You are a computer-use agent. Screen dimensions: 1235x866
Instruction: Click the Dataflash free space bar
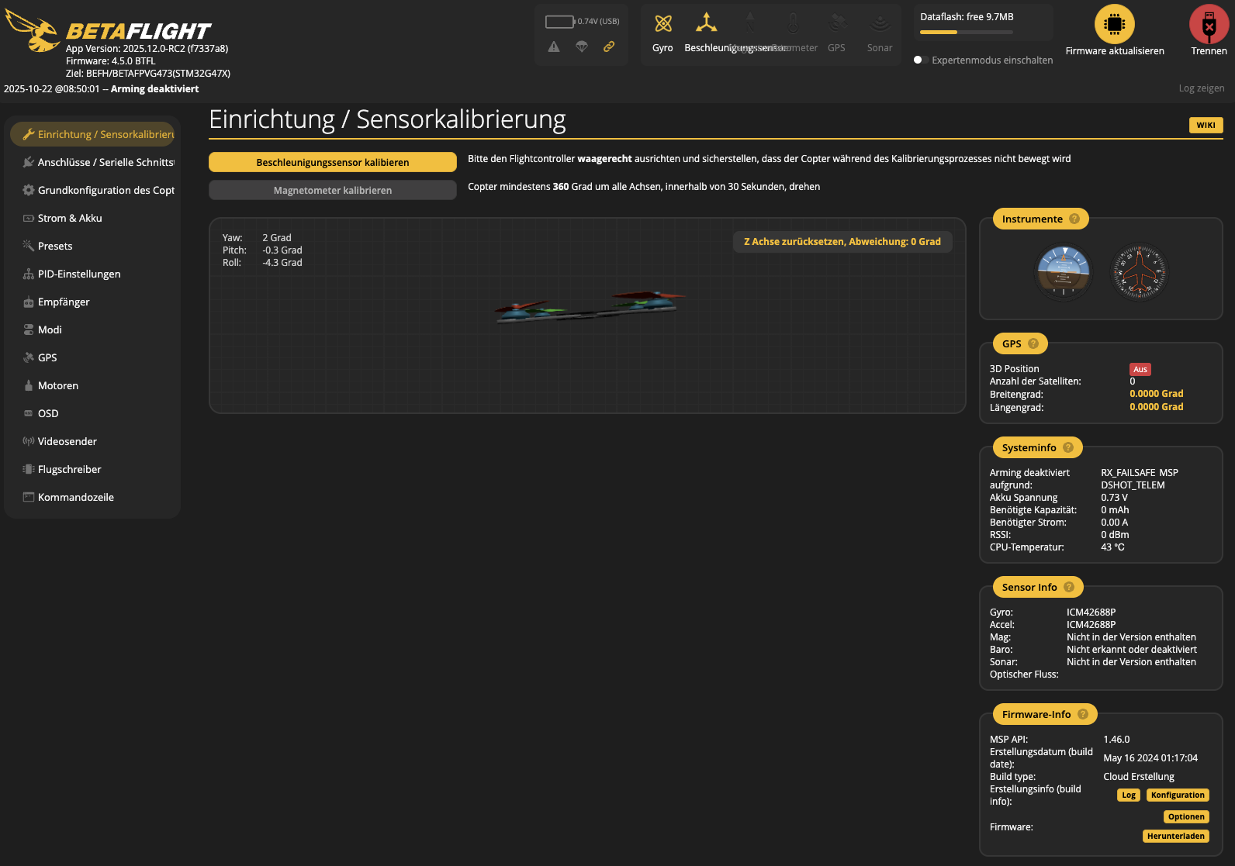[x=967, y=32]
